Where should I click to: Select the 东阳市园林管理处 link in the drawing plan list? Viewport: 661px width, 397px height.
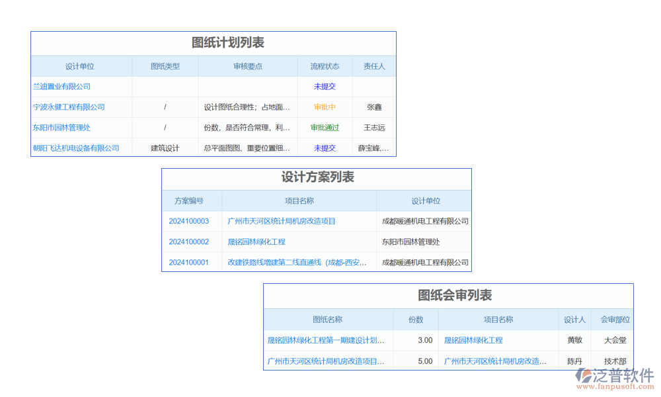(61, 128)
